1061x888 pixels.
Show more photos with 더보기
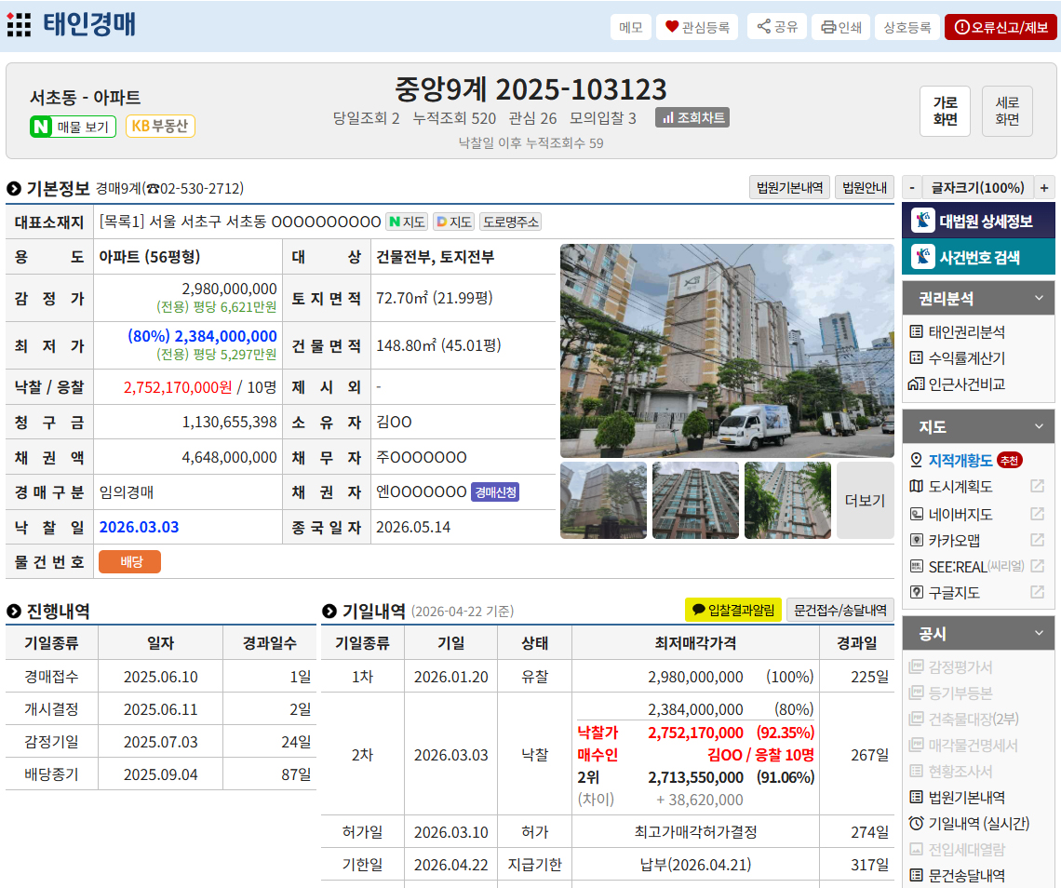tap(866, 500)
